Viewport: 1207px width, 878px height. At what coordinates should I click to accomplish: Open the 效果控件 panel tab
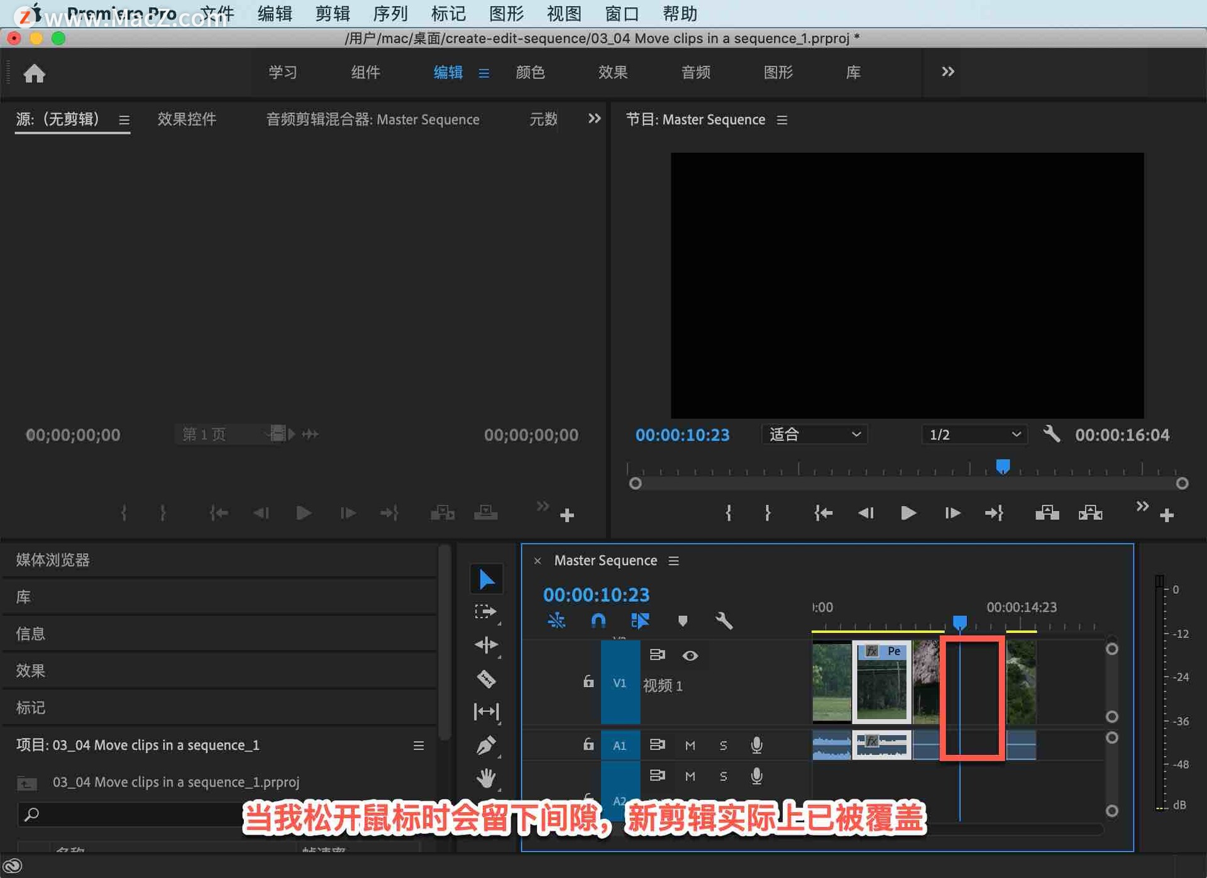point(187,119)
